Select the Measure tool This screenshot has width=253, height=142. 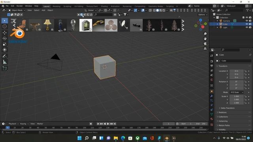tap(5, 62)
